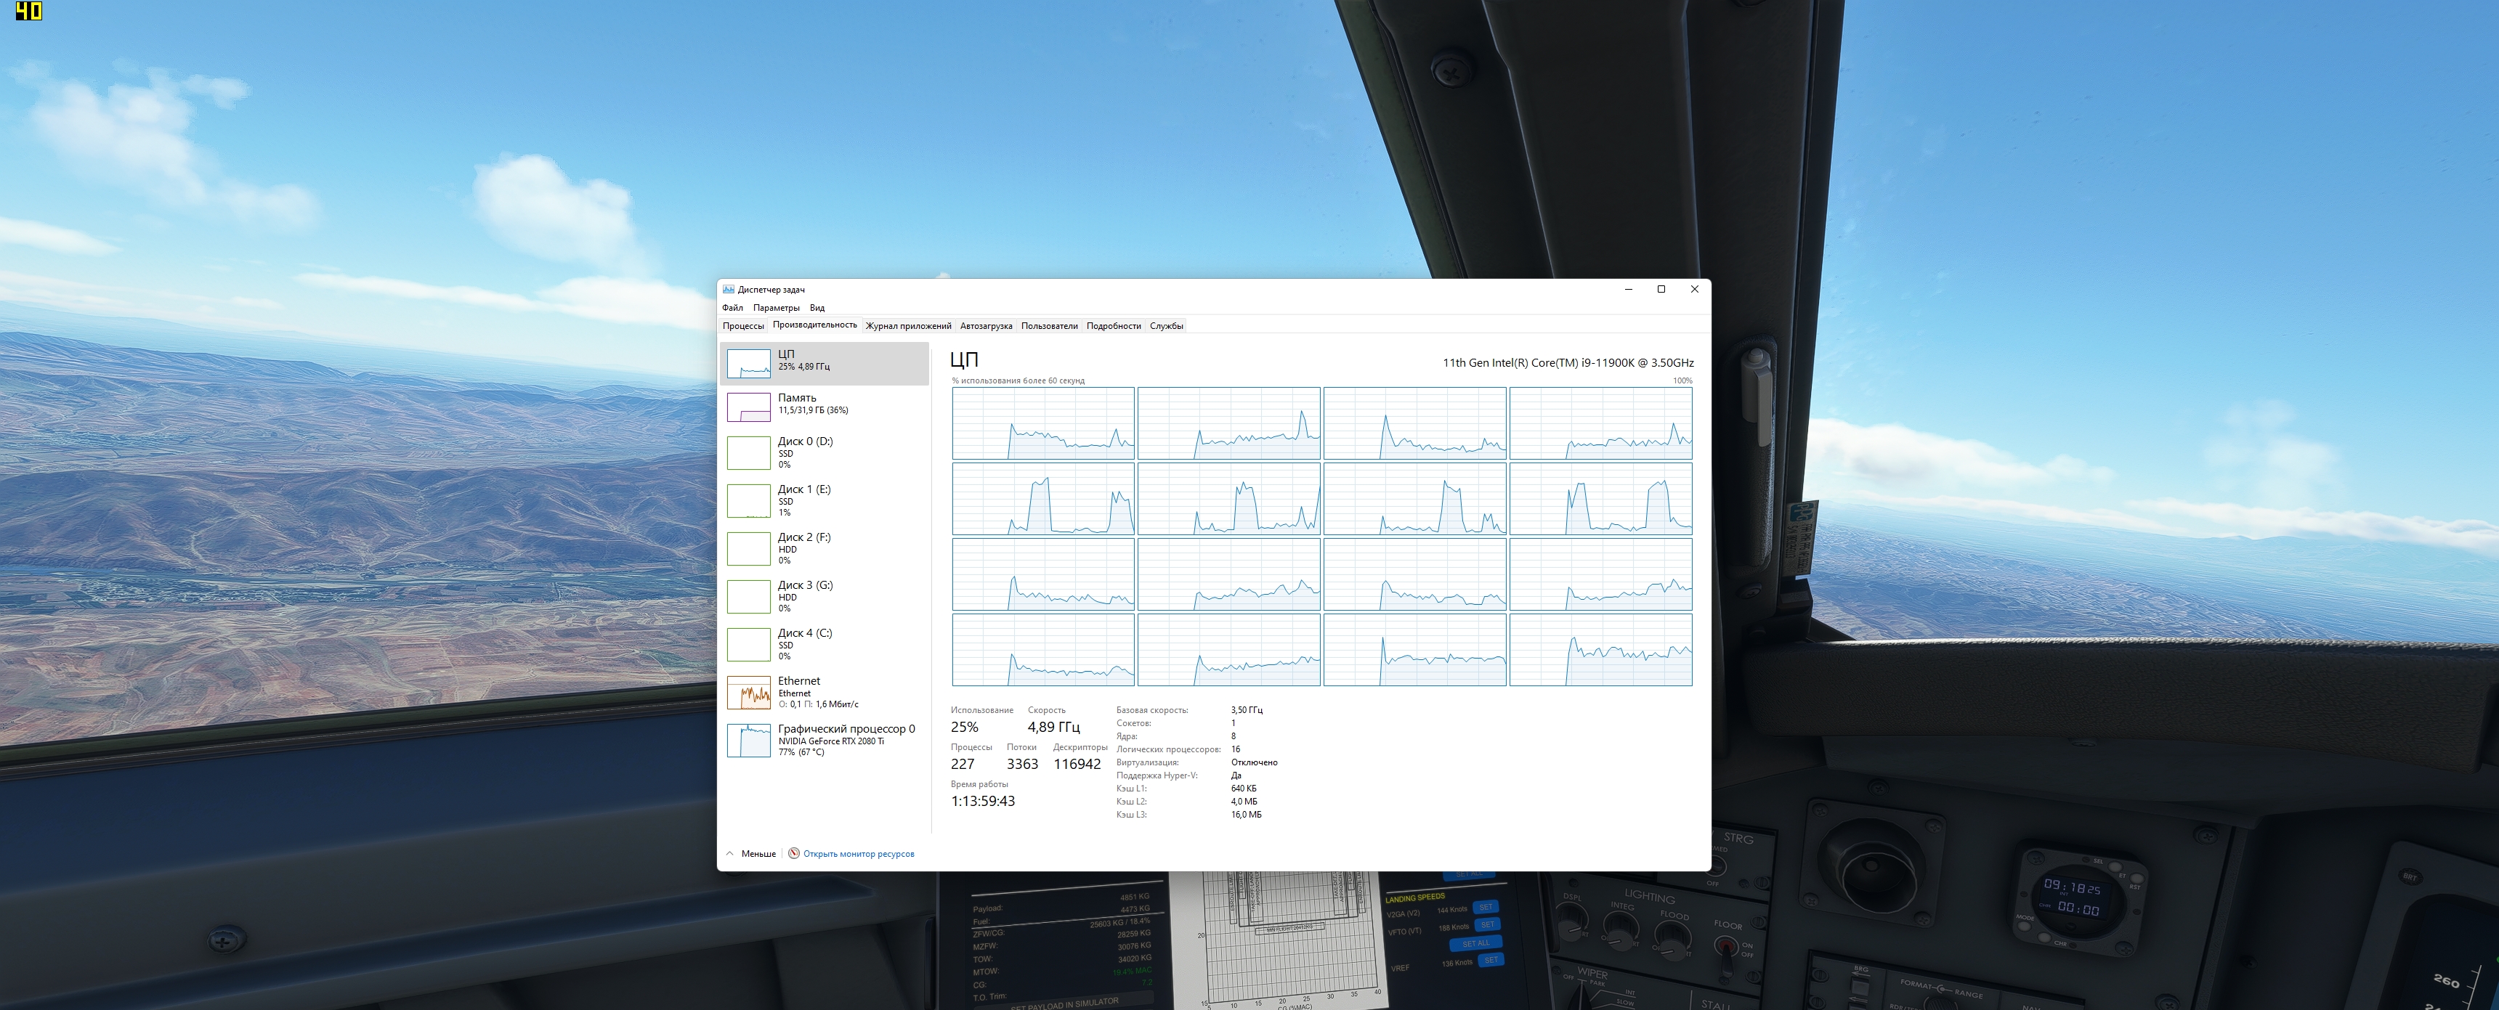Click the 1:13:59:43 uptime value
This screenshot has height=1010, width=2499.
click(x=983, y=801)
